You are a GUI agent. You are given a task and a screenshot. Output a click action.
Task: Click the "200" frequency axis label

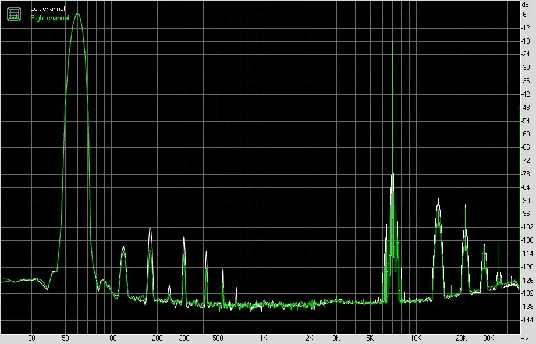[x=157, y=338]
